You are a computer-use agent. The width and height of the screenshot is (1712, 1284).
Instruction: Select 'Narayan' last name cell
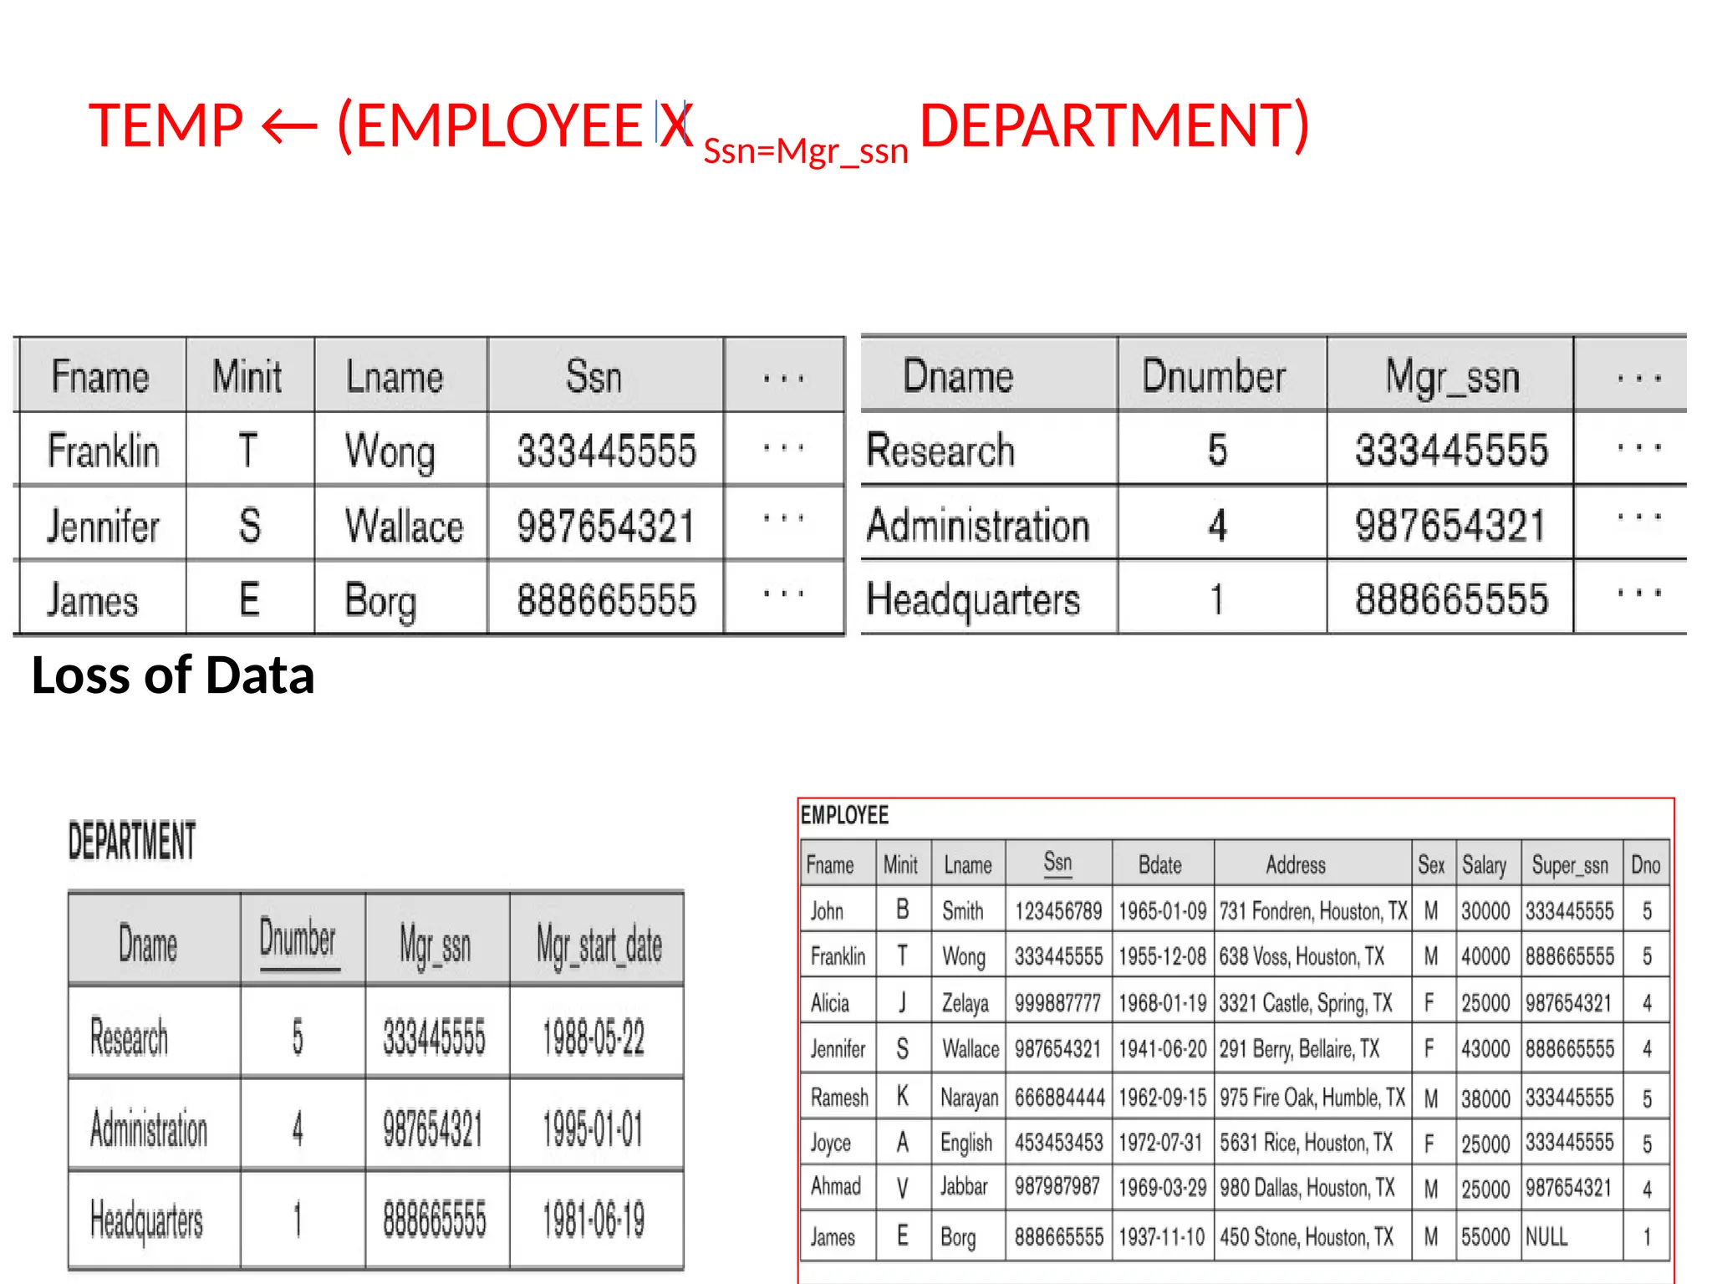pos(969,1098)
